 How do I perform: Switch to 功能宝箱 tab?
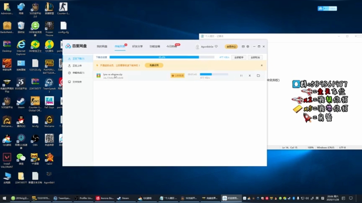[155, 46]
